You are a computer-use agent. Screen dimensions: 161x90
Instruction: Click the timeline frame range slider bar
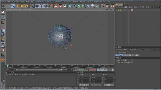39,69
